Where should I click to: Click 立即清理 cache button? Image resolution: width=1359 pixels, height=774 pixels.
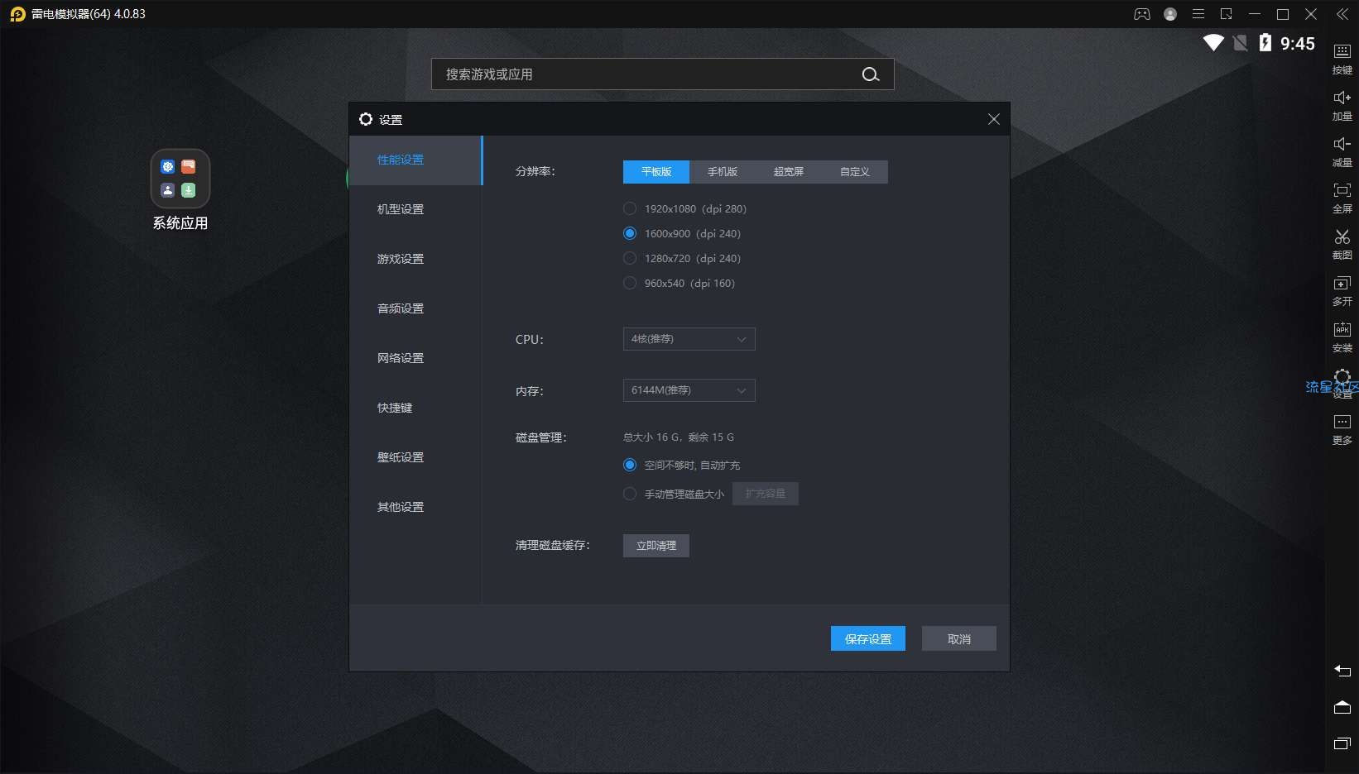(x=656, y=546)
